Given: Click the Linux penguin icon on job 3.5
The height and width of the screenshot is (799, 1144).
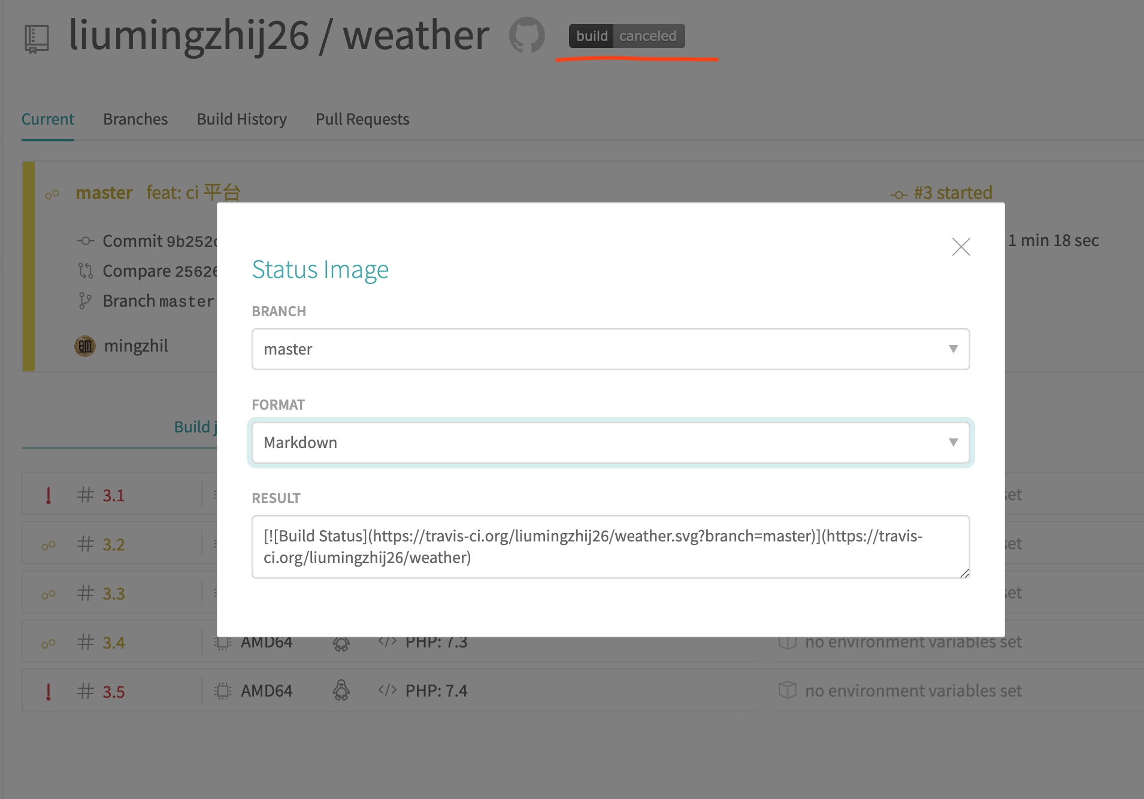Looking at the screenshot, I should [341, 691].
